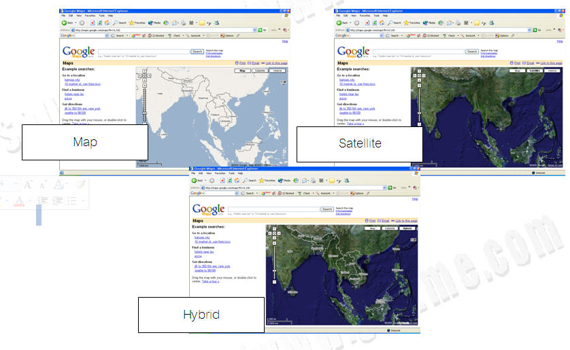570x350 pixels.
Task: Click Back button in the Map window
Action: click(67, 22)
